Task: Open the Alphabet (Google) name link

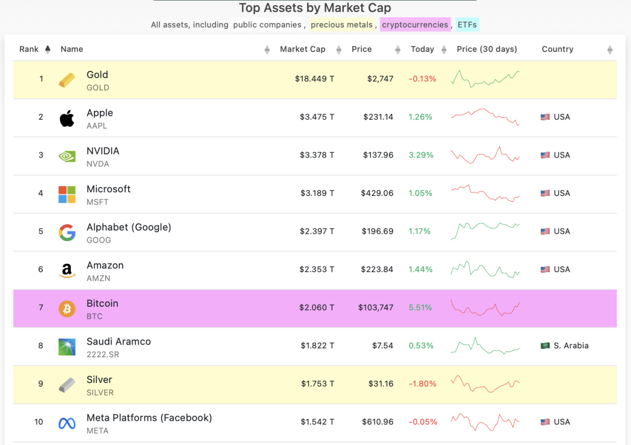Action: pyautogui.click(x=129, y=227)
